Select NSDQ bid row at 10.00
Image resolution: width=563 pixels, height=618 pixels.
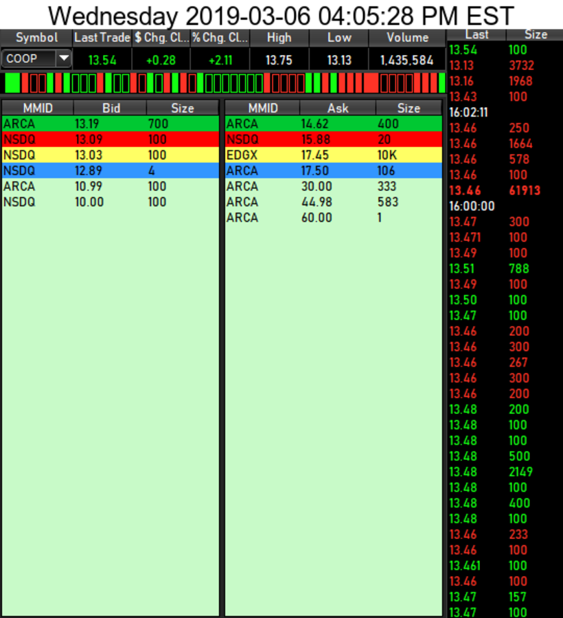(x=111, y=202)
